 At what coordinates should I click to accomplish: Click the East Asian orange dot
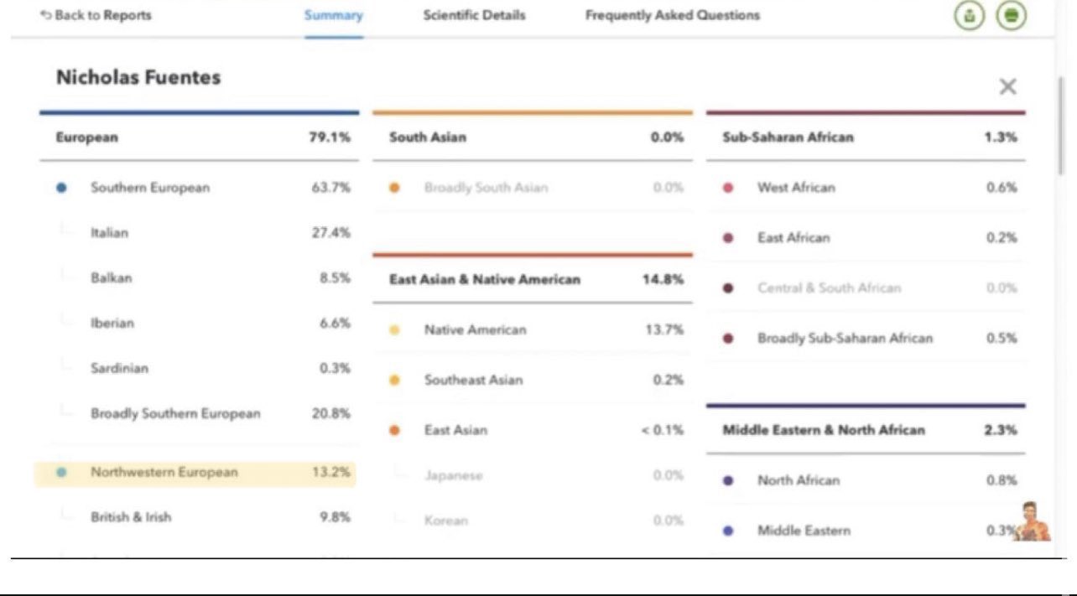[394, 431]
